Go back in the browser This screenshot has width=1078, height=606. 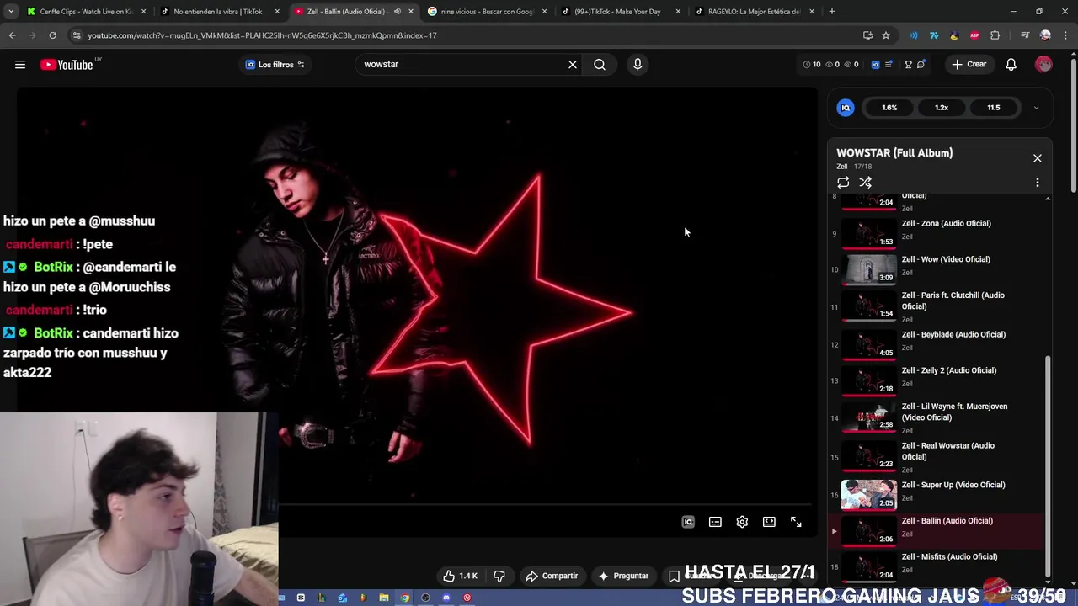12,35
